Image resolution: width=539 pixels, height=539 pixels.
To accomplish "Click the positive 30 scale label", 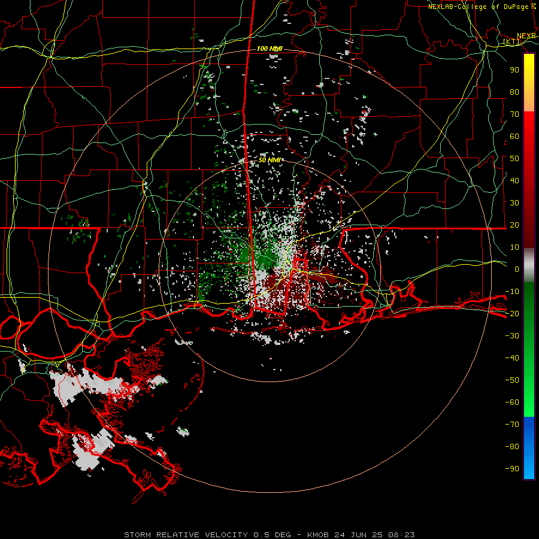I will pyautogui.click(x=514, y=203).
